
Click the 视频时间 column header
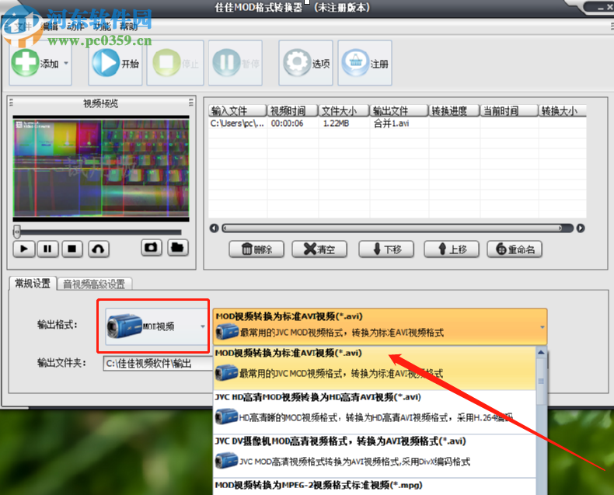(292, 111)
